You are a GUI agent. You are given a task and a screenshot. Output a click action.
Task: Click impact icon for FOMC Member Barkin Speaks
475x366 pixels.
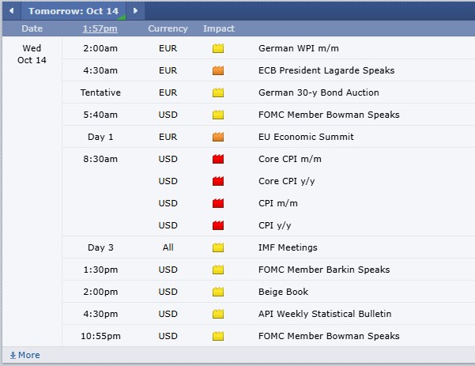pyautogui.click(x=218, y=270)
